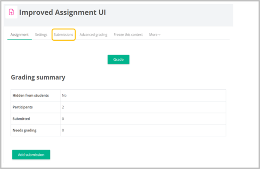
Task: Click the Submitted row label
Action: pyautogui.click(x=21, y=119)
